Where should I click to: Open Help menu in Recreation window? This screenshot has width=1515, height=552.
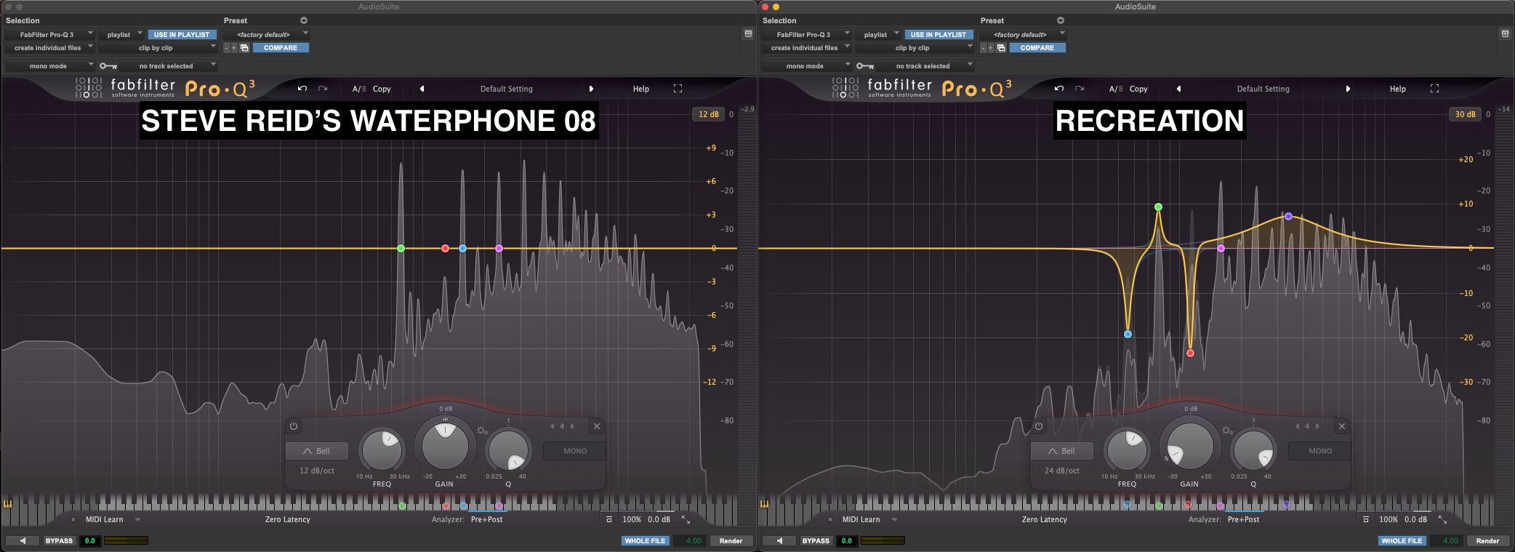[x=1398, y=89]
